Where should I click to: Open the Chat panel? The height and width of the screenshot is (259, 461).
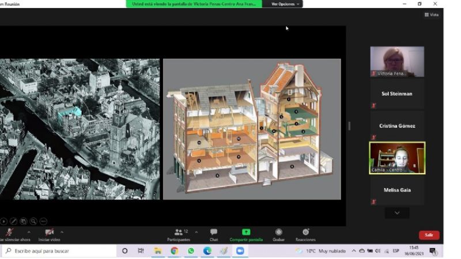(214, 235)
